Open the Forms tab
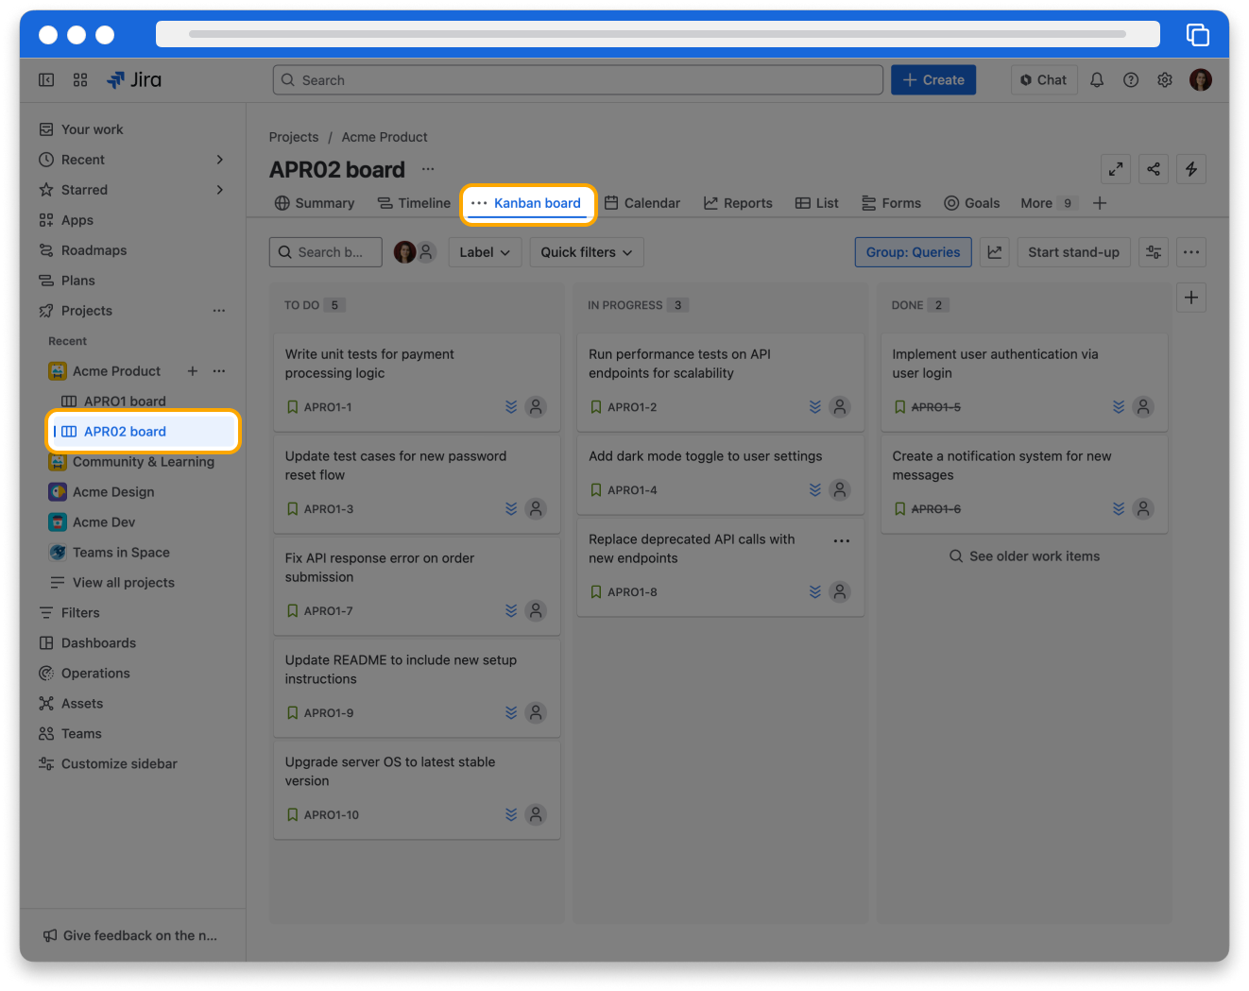This screenshot has width=1249, height=991. [x=891, y=203]
